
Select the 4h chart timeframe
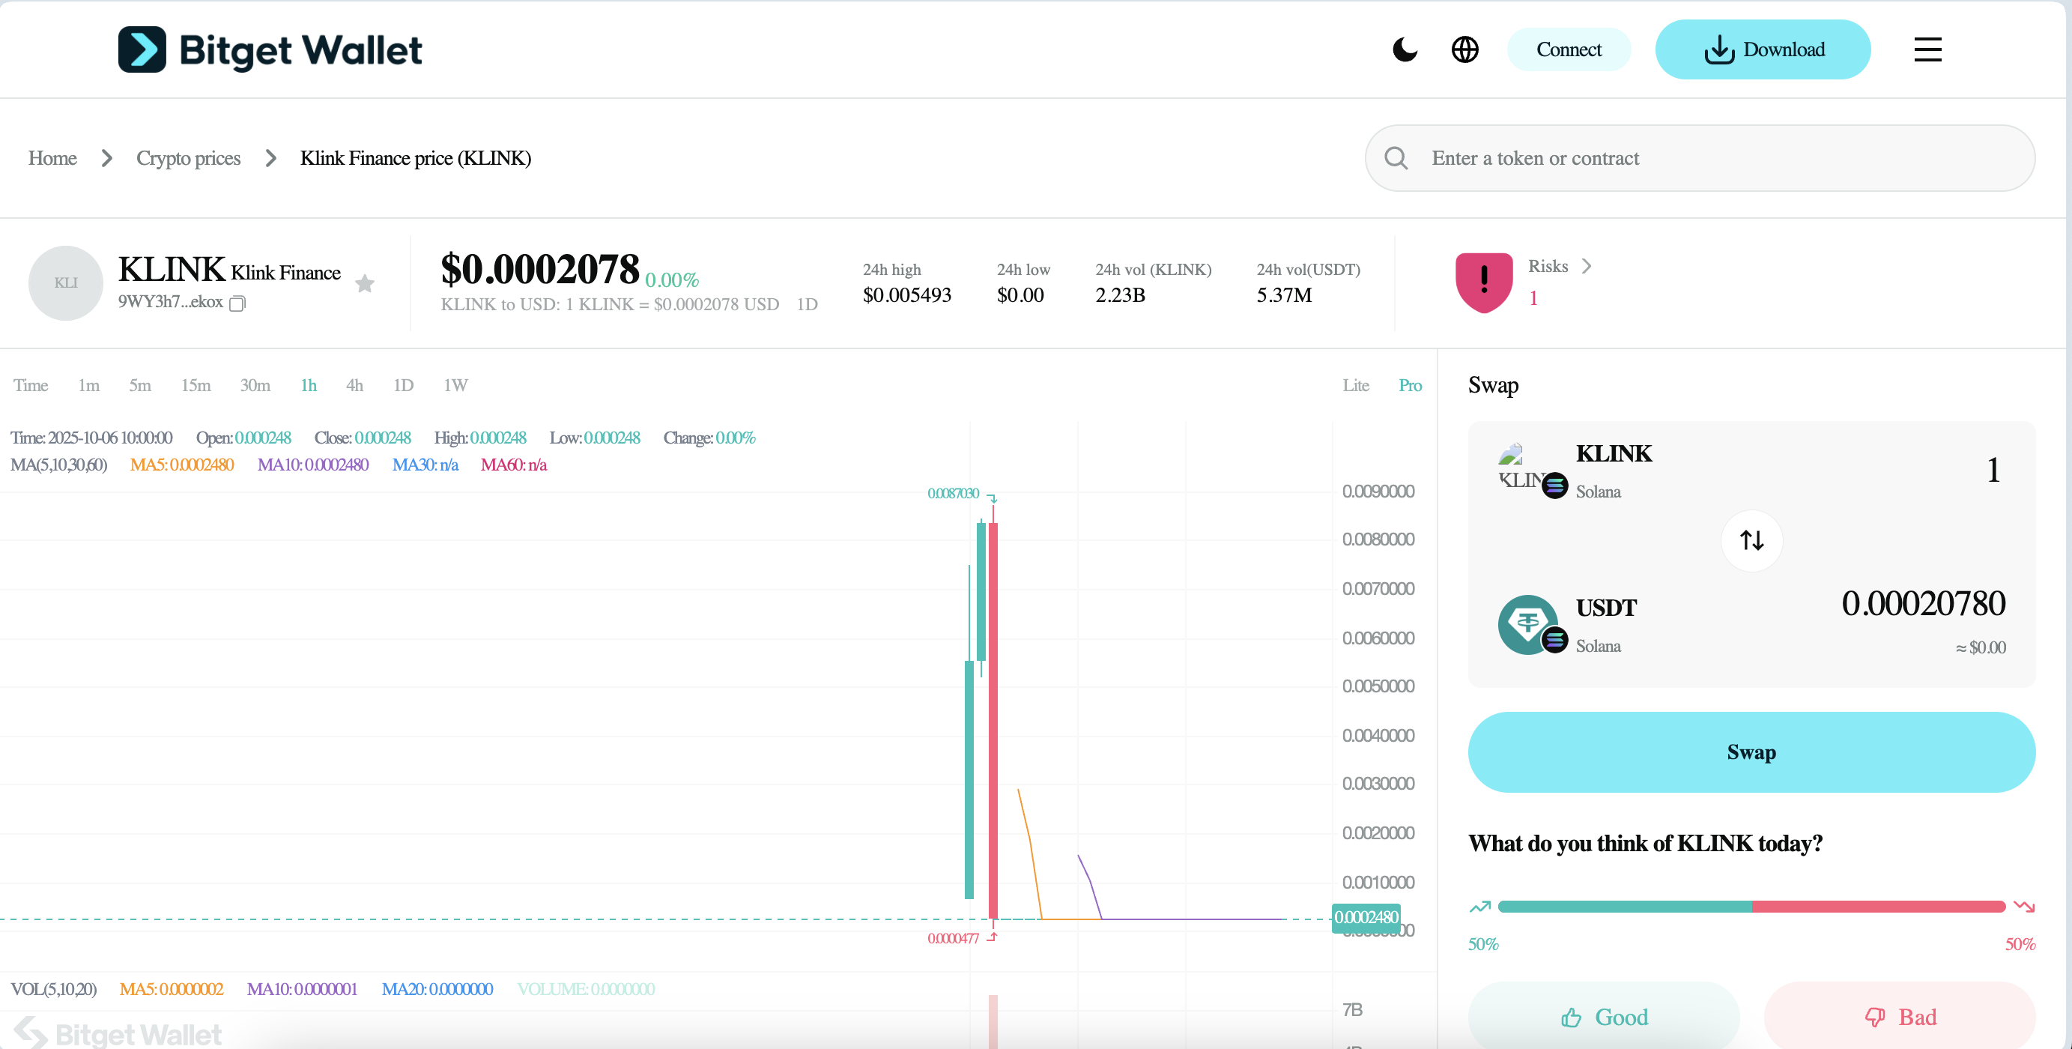pyautogui.click(x=355, y=385)
